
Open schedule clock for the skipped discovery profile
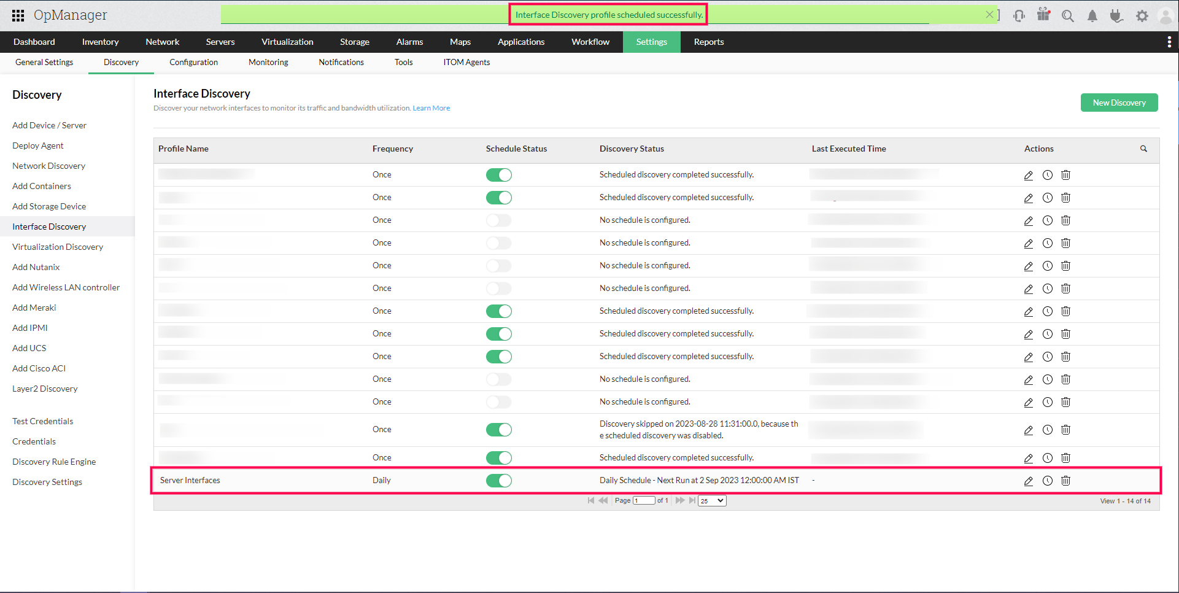[x=1048, y=430]
